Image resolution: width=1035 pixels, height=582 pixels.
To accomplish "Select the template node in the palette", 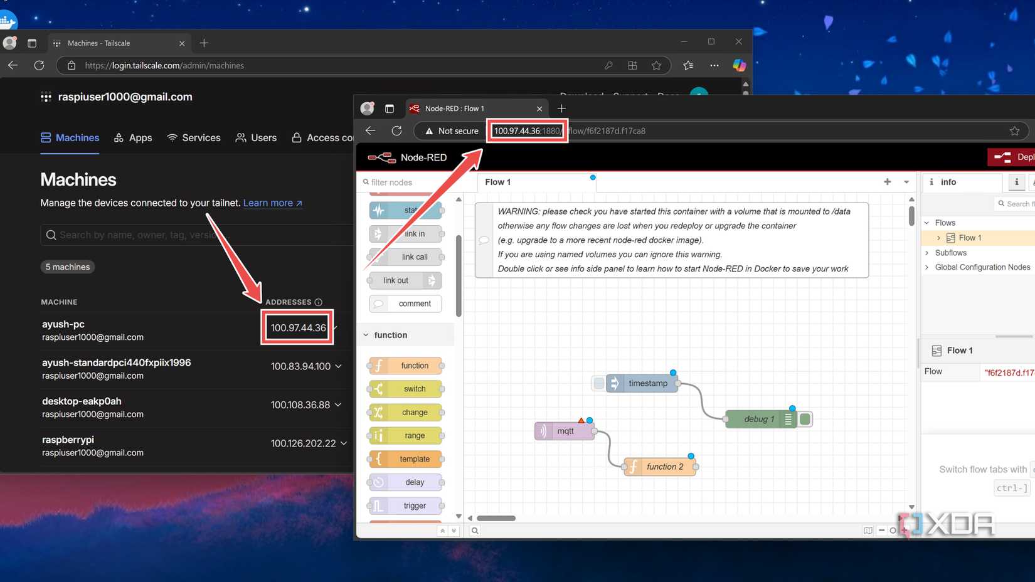I will point(405,458).
